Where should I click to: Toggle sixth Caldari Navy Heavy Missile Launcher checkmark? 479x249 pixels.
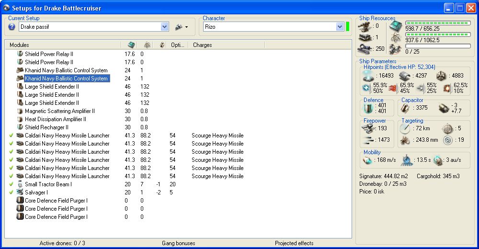click(11, 176)
